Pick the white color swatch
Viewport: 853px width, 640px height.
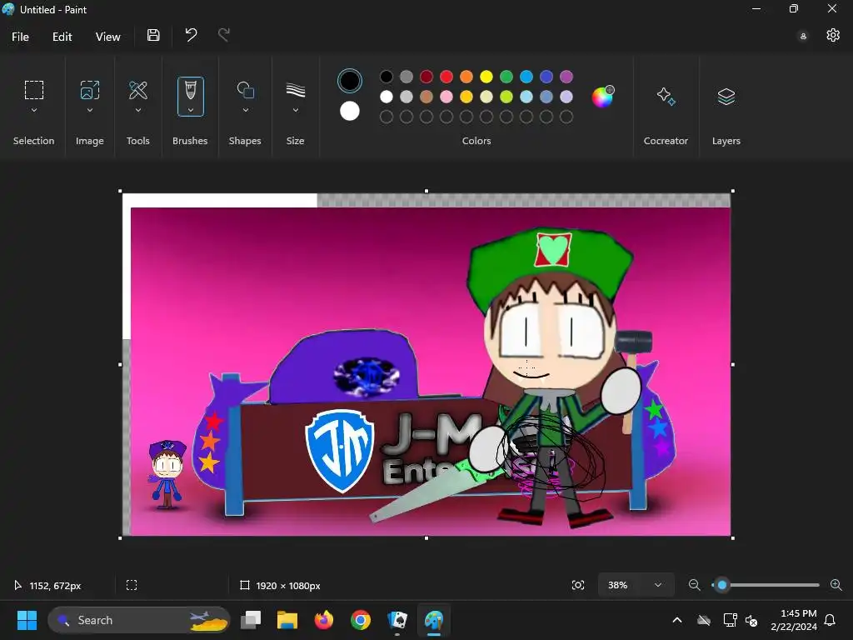[x=387, y=97]
